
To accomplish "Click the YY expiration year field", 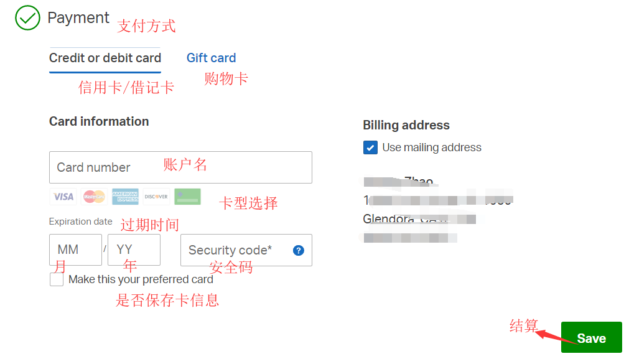I will click(x=134, y=250).
